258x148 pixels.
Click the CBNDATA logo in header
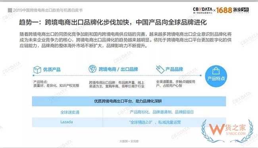[203, 10]
